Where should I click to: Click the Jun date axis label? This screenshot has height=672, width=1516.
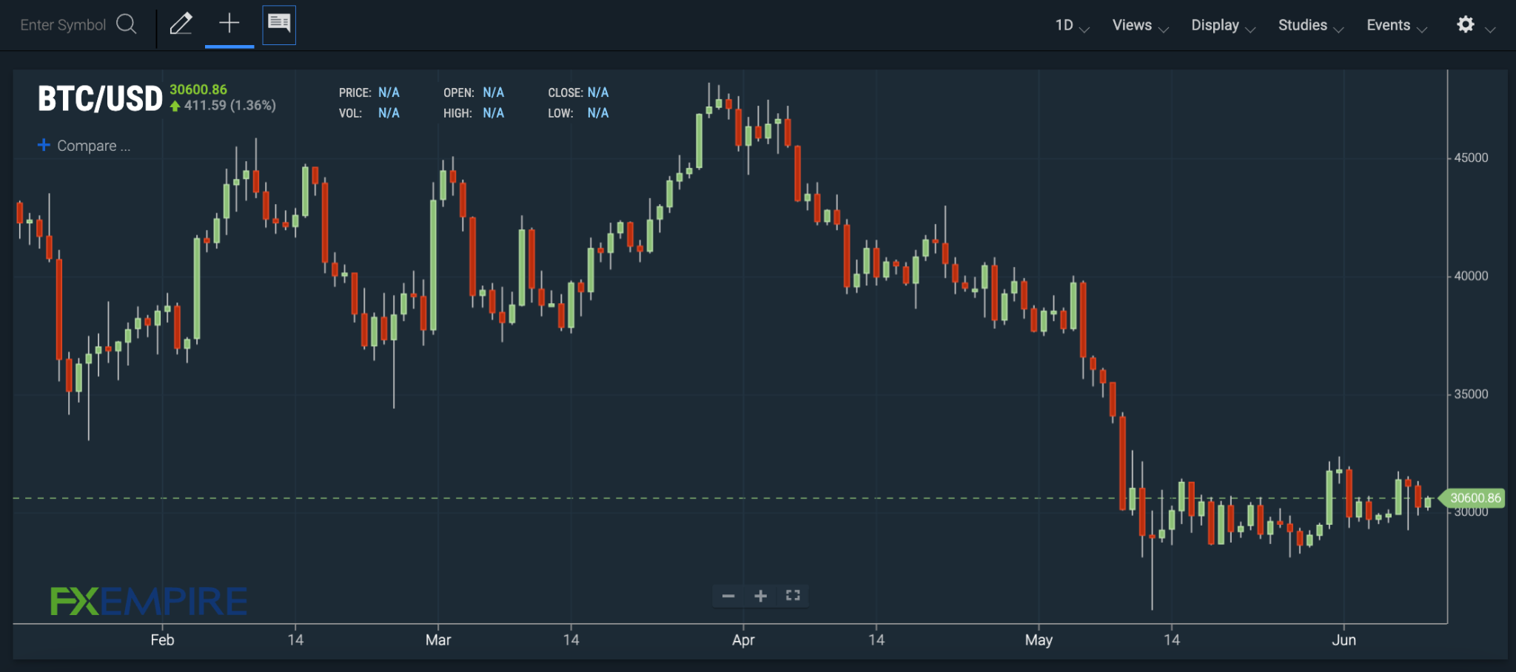tap(1344, 640)
